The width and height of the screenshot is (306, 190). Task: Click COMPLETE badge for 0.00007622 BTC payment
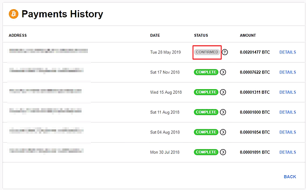(206, 72)
